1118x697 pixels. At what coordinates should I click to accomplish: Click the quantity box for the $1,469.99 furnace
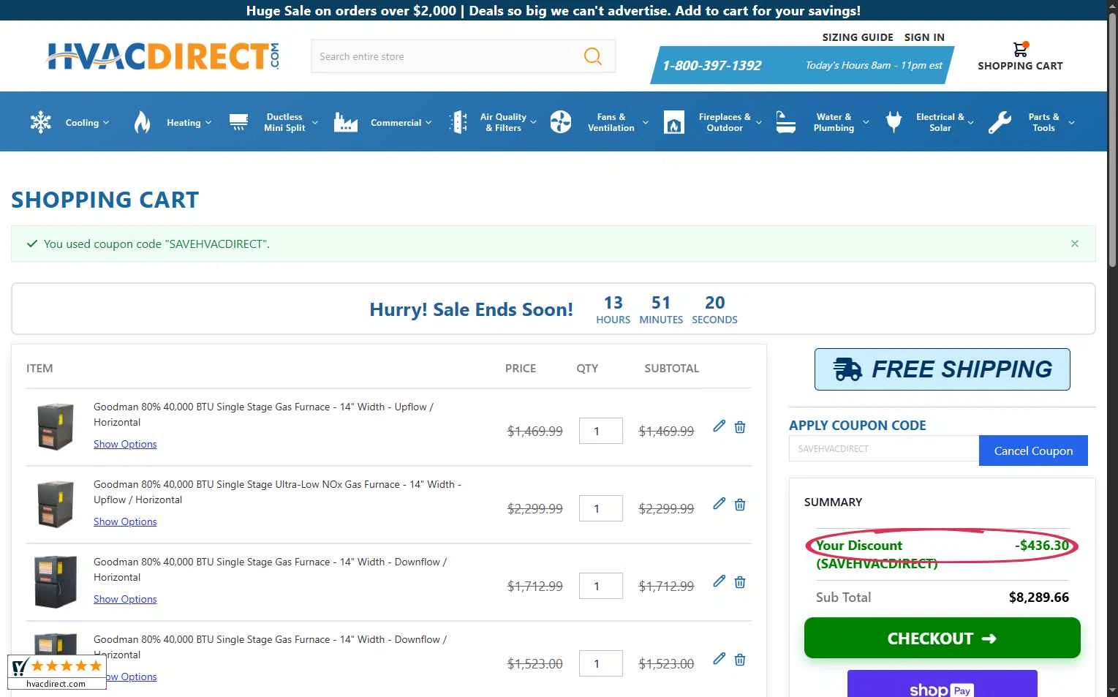click(601, 431)
